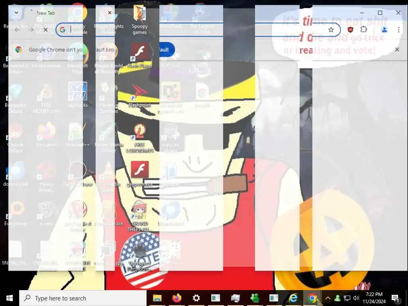Bookmark this tab with the star
This screenshot has height=306, width=408.
331,30
